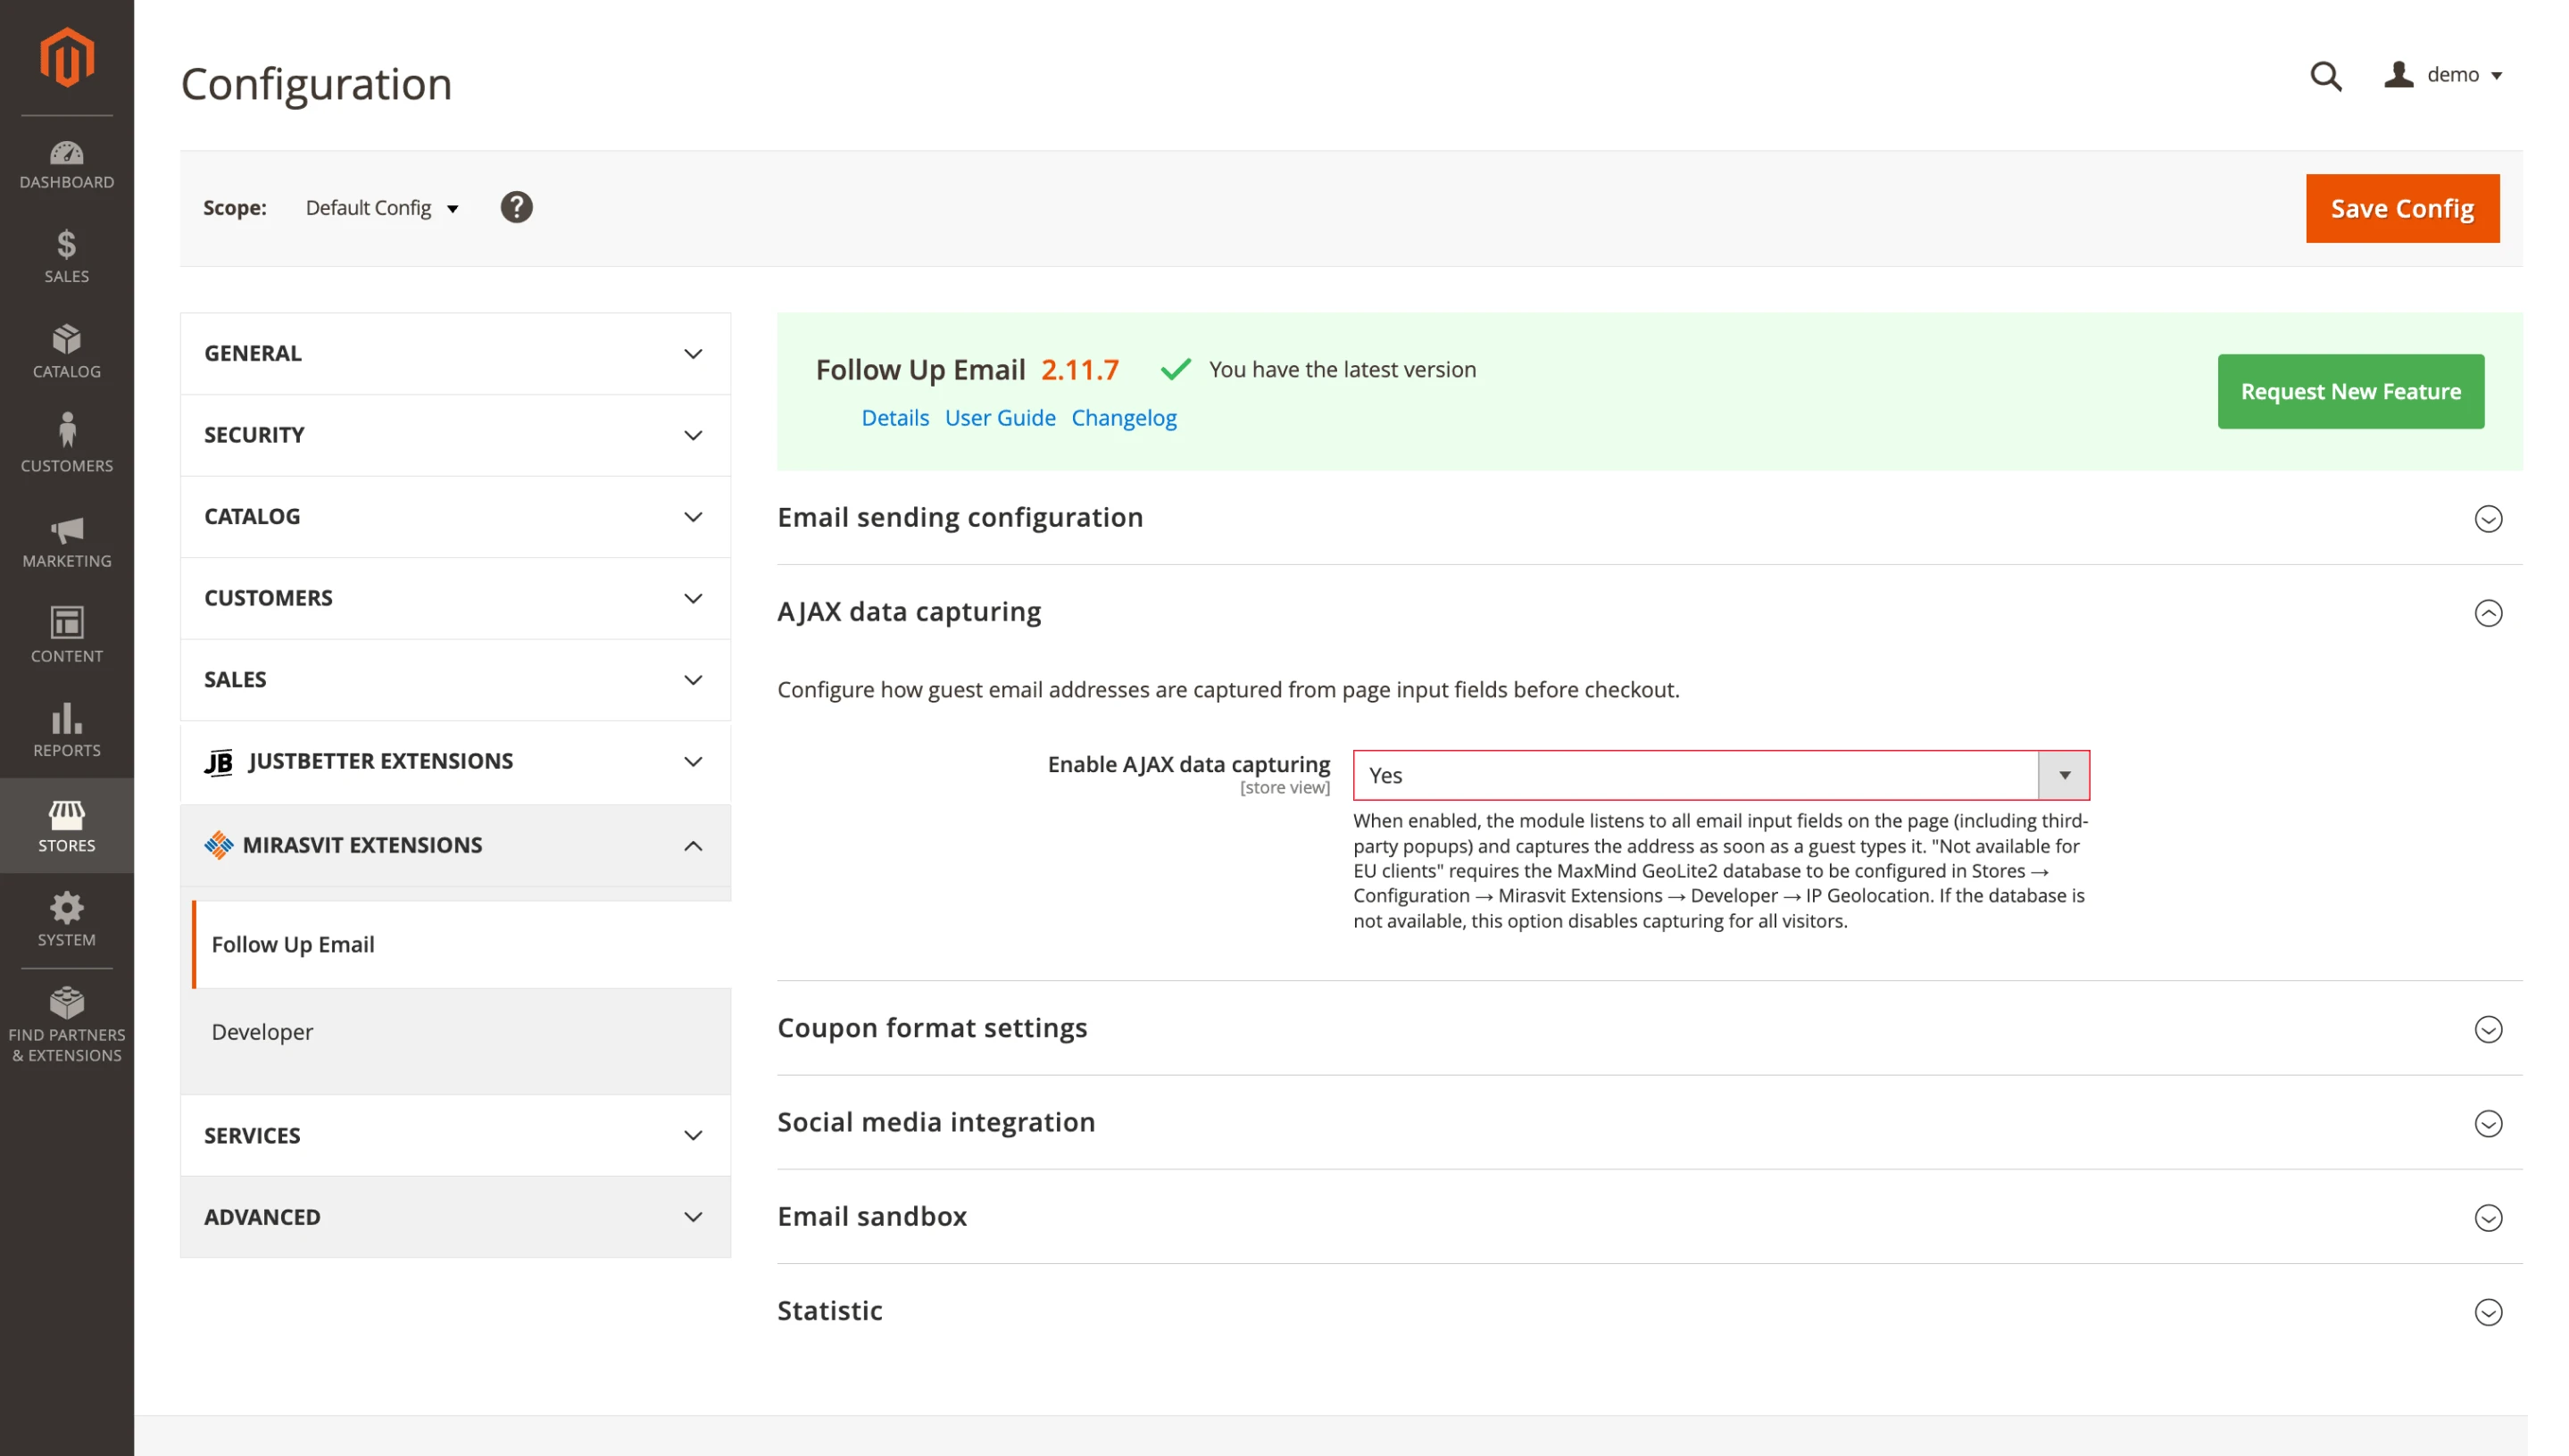Click the Save Config button
The height and width of the screenshot is (1456, 2569).
tap(2402, 208)
